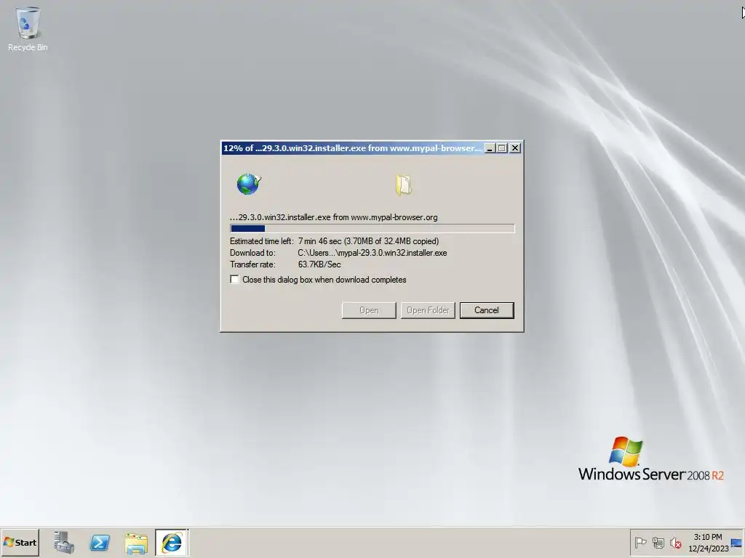Image resolution: width=745 pixels, height=558 pixels.
Task: Click the download progress bar
Action: click(372, 229)
